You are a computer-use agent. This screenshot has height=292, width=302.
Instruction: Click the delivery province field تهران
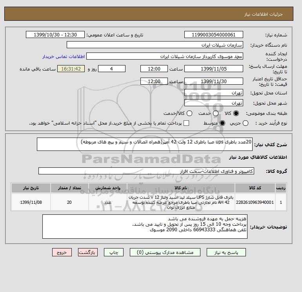point(214,93)
